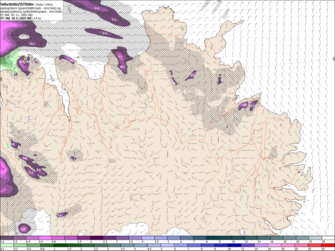Viewport: 335px width, 251px height.
Task: Click the upper legend's 1.5 value
Action: (x=79, y=241)
